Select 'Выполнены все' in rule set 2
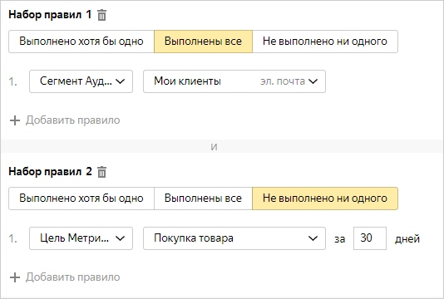This screenshot has width=444, height=299. tap(203, 199)
